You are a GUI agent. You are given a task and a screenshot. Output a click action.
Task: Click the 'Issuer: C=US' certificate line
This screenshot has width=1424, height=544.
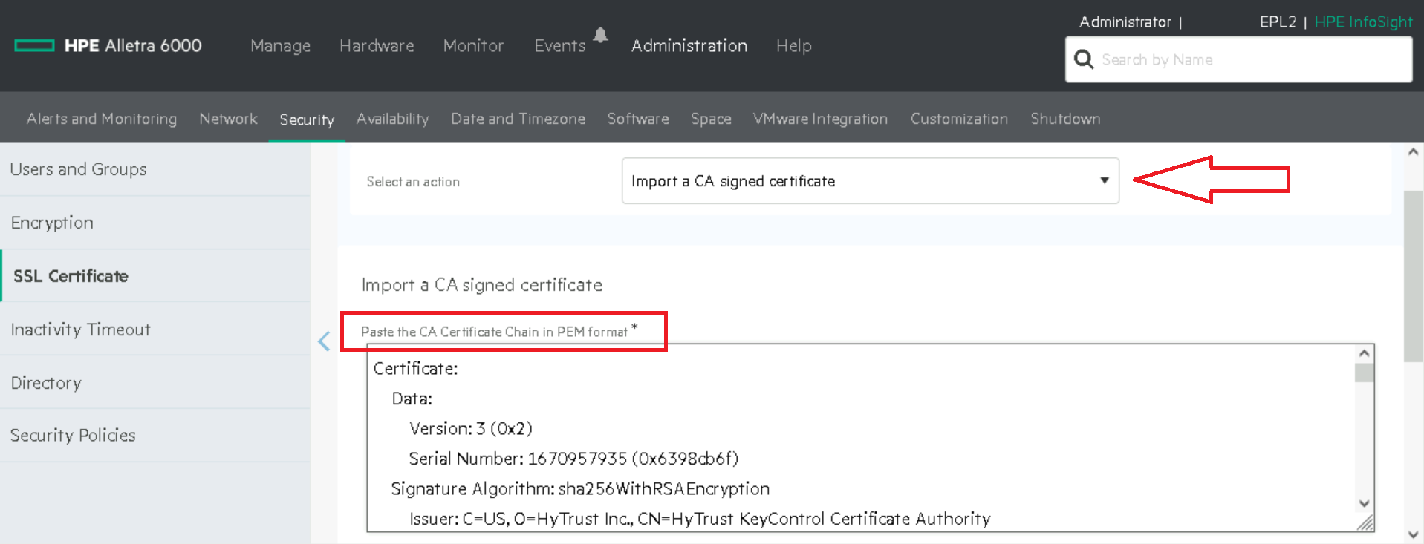[x=700, y=519]
